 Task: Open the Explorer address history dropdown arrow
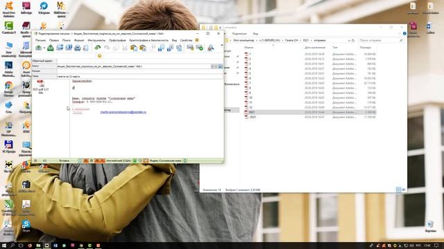click(349, 40)
